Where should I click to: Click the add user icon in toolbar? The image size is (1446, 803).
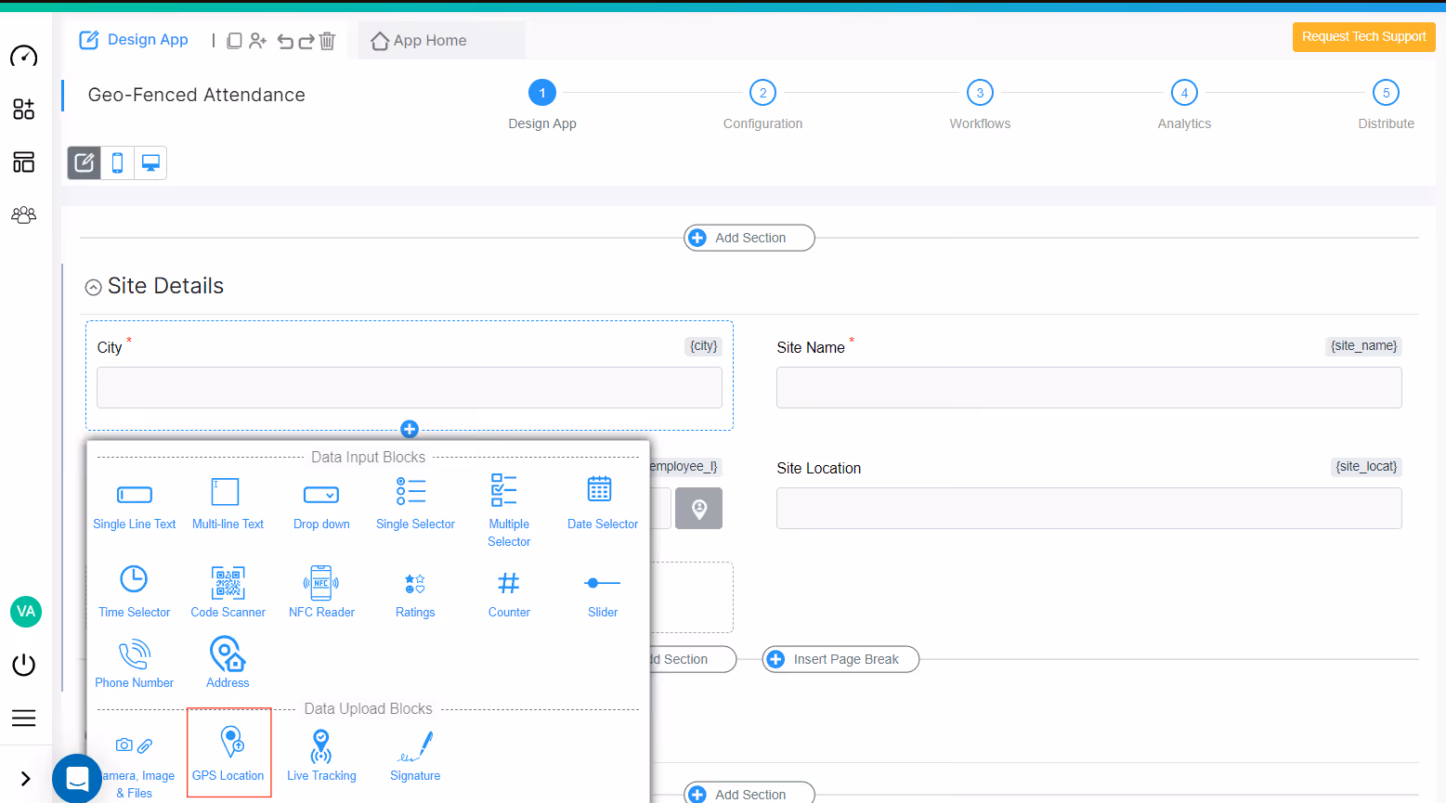tap(258, 41)
